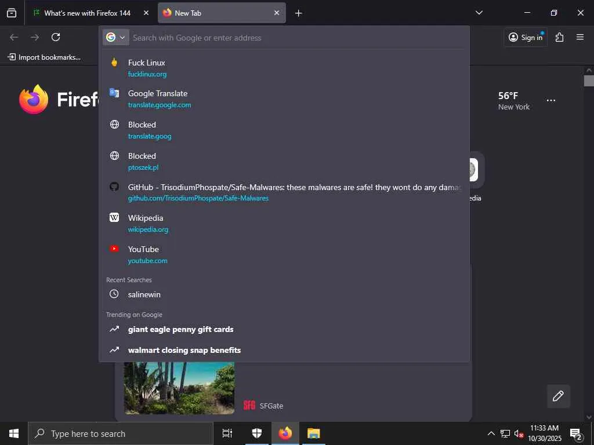Select recent search salinewin
594x445 pixels.
click(x=144, y=295)
